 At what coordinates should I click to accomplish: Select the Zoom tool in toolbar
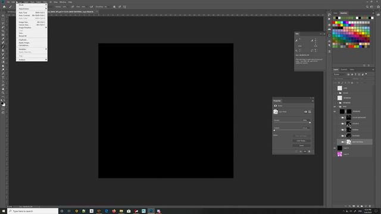(x=3, y=93)
